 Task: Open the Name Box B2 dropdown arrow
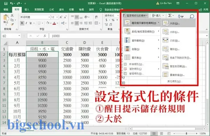[19, 36]
